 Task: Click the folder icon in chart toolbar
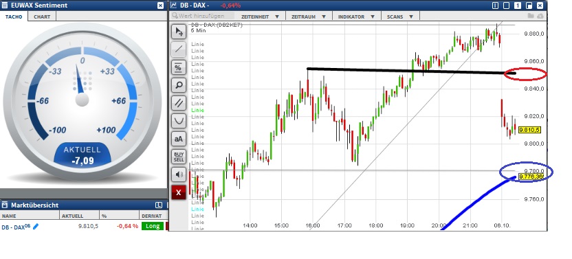point(531,16)
